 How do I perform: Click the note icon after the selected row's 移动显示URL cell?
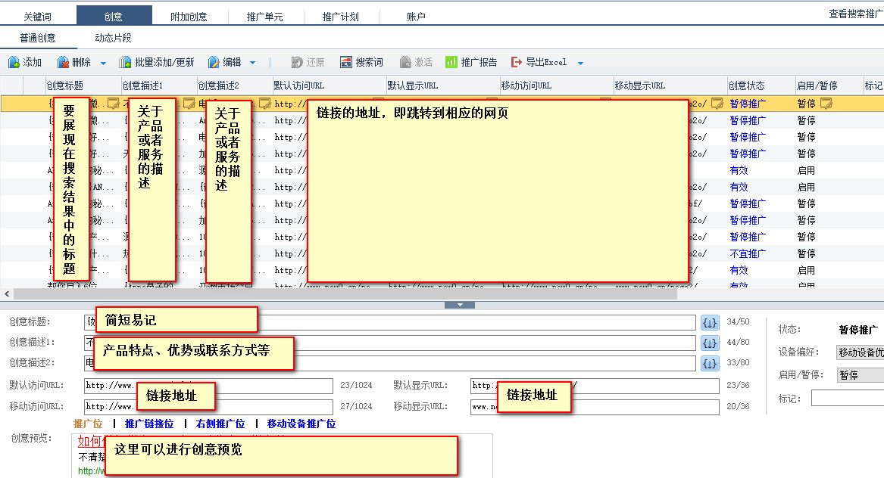point(717,103)
